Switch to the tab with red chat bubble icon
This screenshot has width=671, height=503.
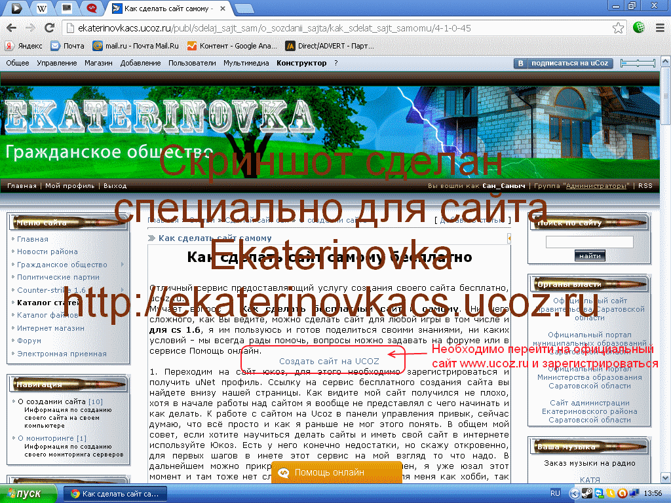[91, 8]
